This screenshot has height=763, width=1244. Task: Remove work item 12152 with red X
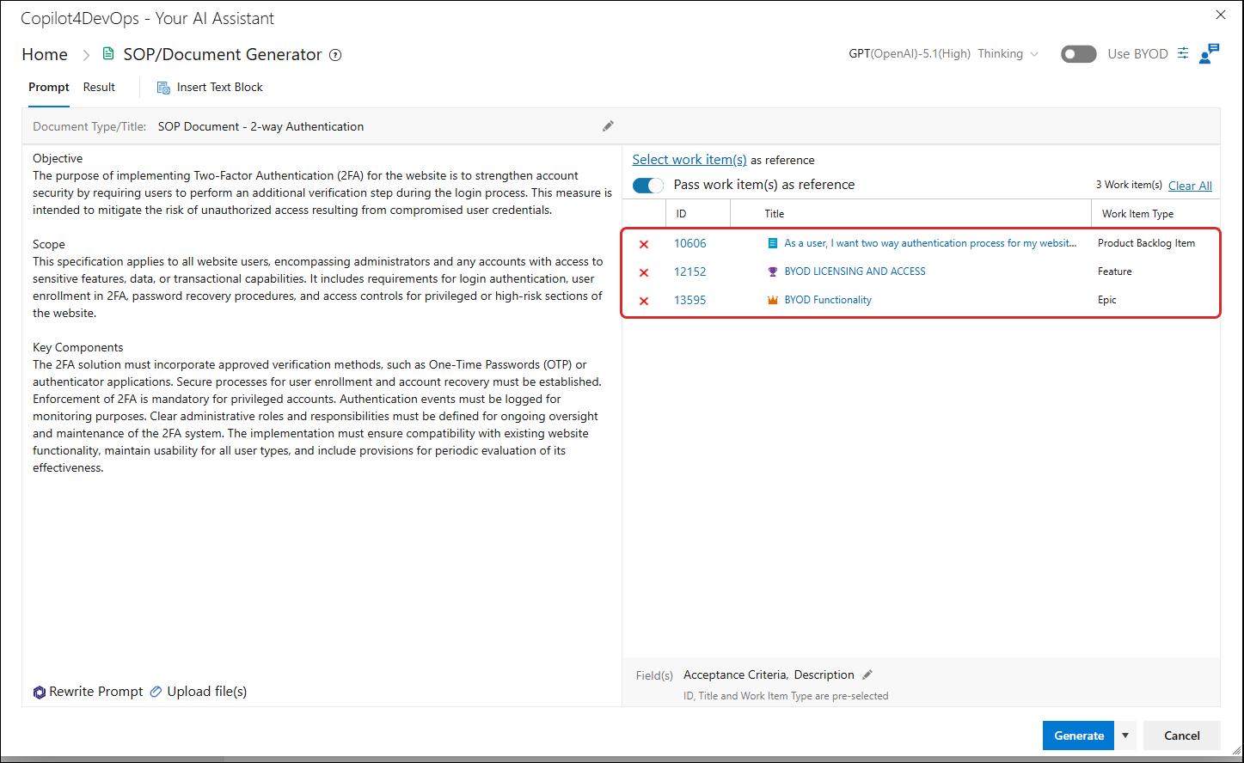point(644,272)
